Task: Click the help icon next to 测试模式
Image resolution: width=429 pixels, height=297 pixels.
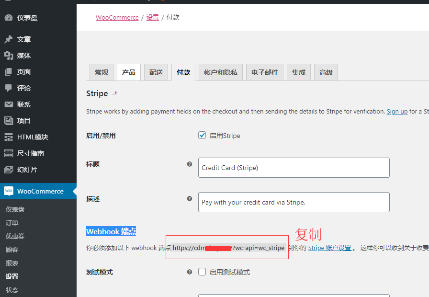Action: click(x=189, y=272)
